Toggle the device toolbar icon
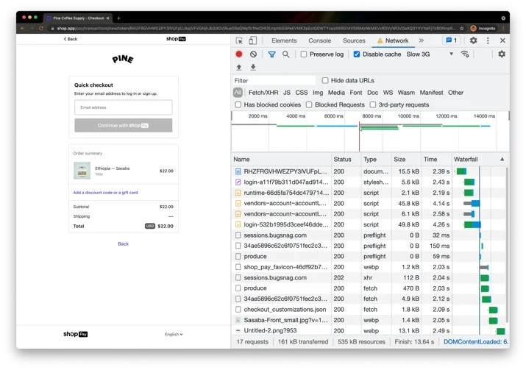 click(x=252, y=40)
